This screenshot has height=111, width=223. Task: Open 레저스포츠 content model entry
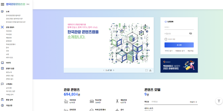(x=149, y=108)
